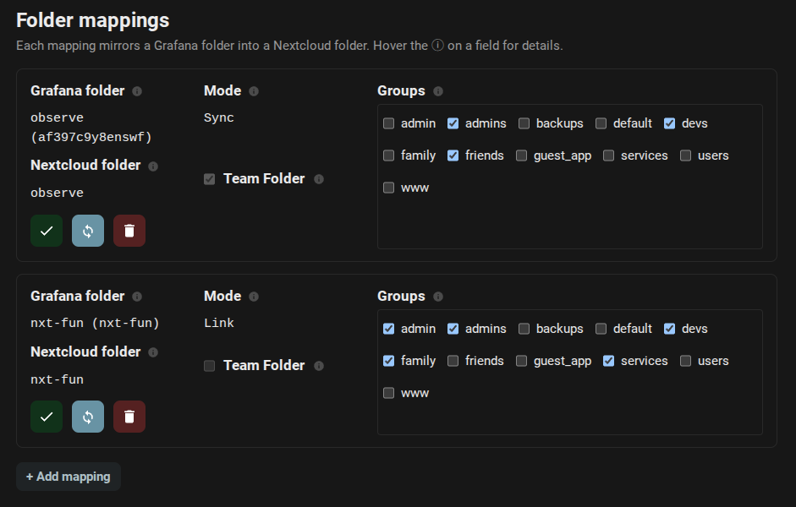
Task: Click the Link mode value
Action: pyautogui.click(x=219, y=324)
